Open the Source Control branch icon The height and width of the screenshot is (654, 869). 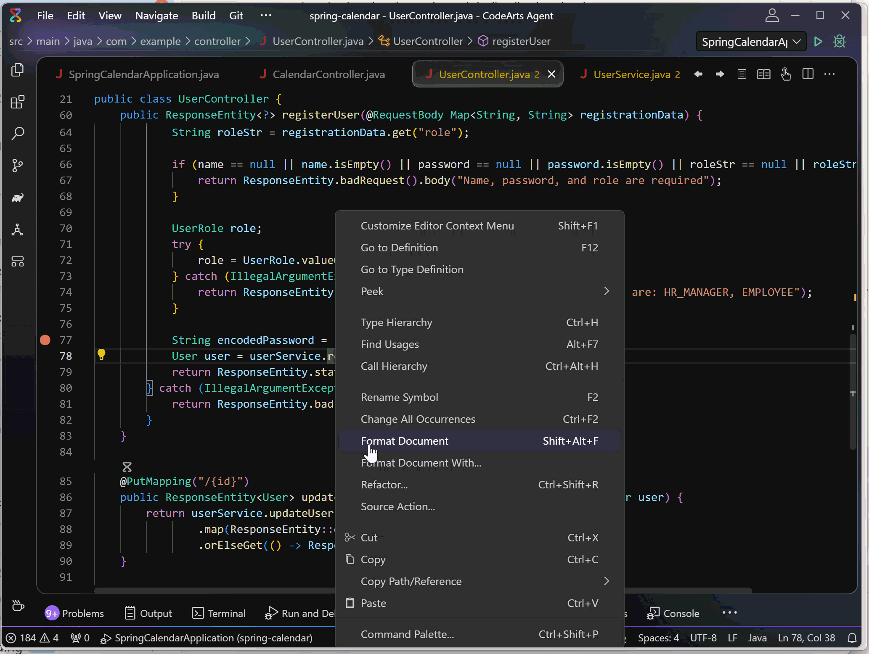[x=17, y=166]
